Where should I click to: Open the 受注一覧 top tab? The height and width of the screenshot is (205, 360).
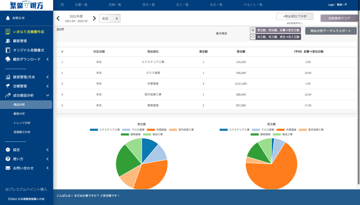tap(149, 5)
